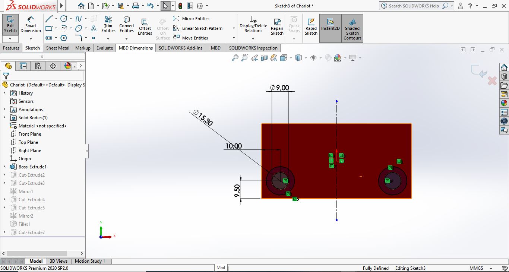The height and width of the screenshot is (272, 509).
Task: Open the ConfigurationManager tab icon
Action: point(38,66)
